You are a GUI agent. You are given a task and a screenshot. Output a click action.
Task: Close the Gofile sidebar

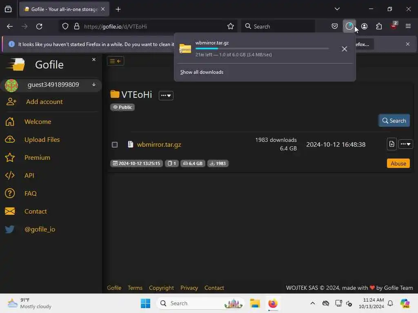coord(94,60)
